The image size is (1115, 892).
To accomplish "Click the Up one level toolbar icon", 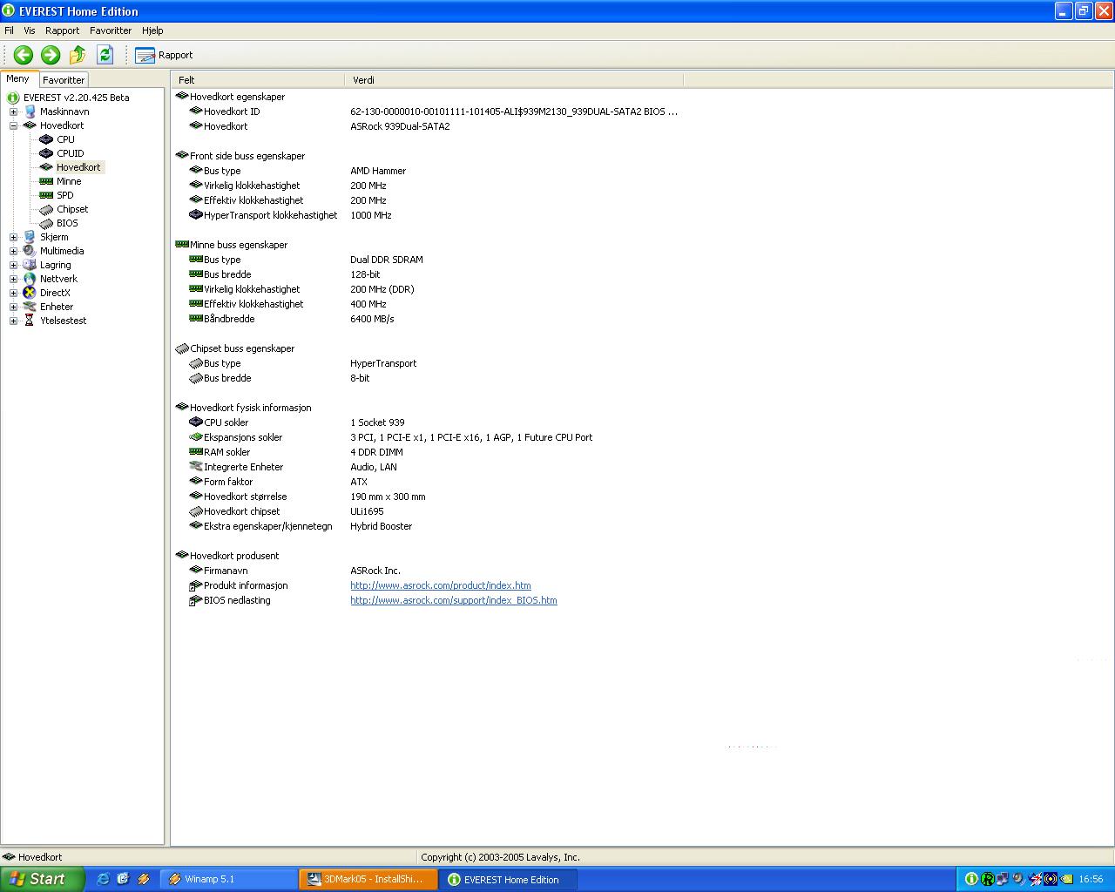I will pyautogui.click(x=78, y=55).
